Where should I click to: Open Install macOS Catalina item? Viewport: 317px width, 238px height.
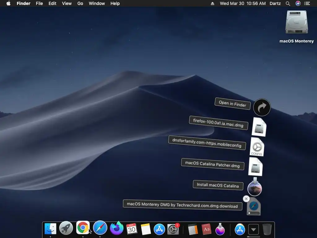point(254,187)
